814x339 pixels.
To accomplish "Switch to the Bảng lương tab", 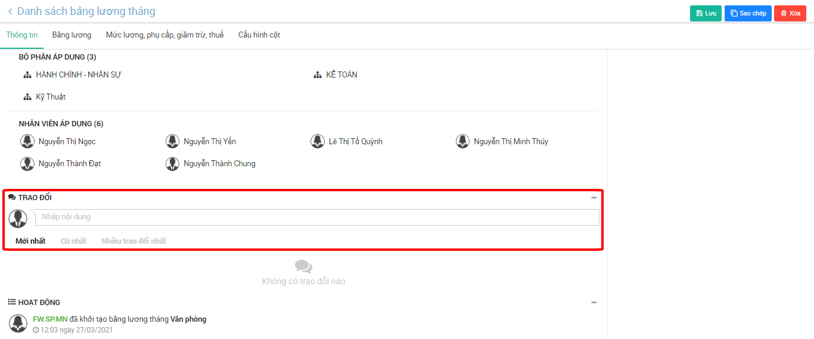I will pyautogui.click(x=72, y=35).
